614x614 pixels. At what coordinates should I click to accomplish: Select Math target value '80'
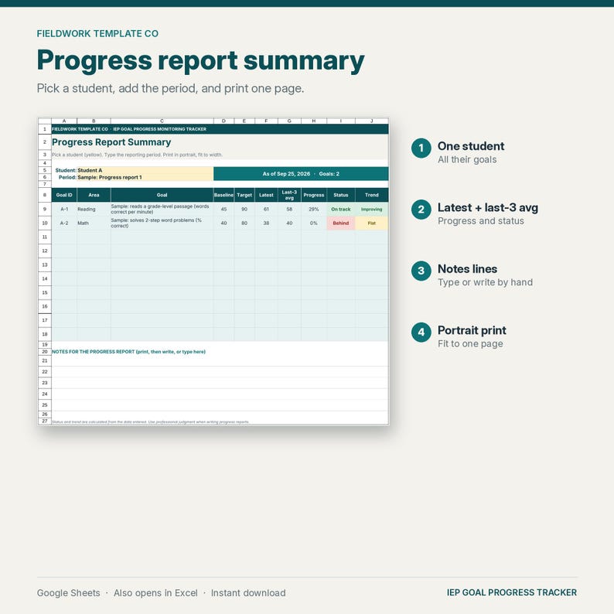point(244,223)
